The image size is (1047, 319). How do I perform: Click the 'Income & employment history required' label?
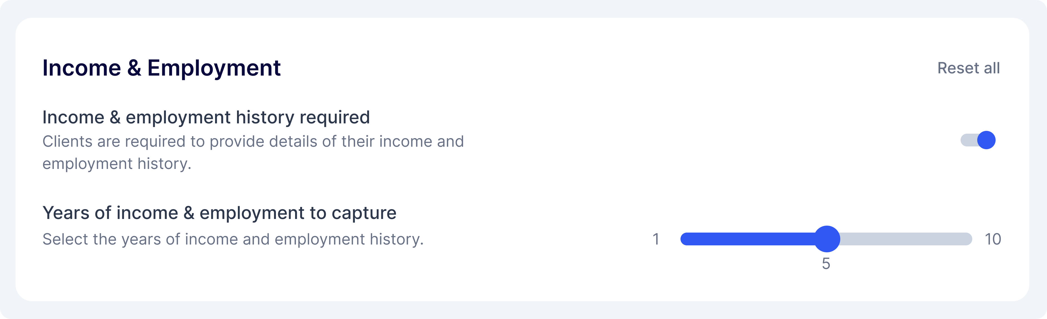click(x=206, y=118)
